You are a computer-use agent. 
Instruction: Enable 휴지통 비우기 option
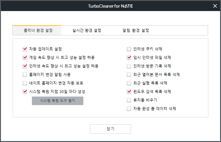click(129, 100)
